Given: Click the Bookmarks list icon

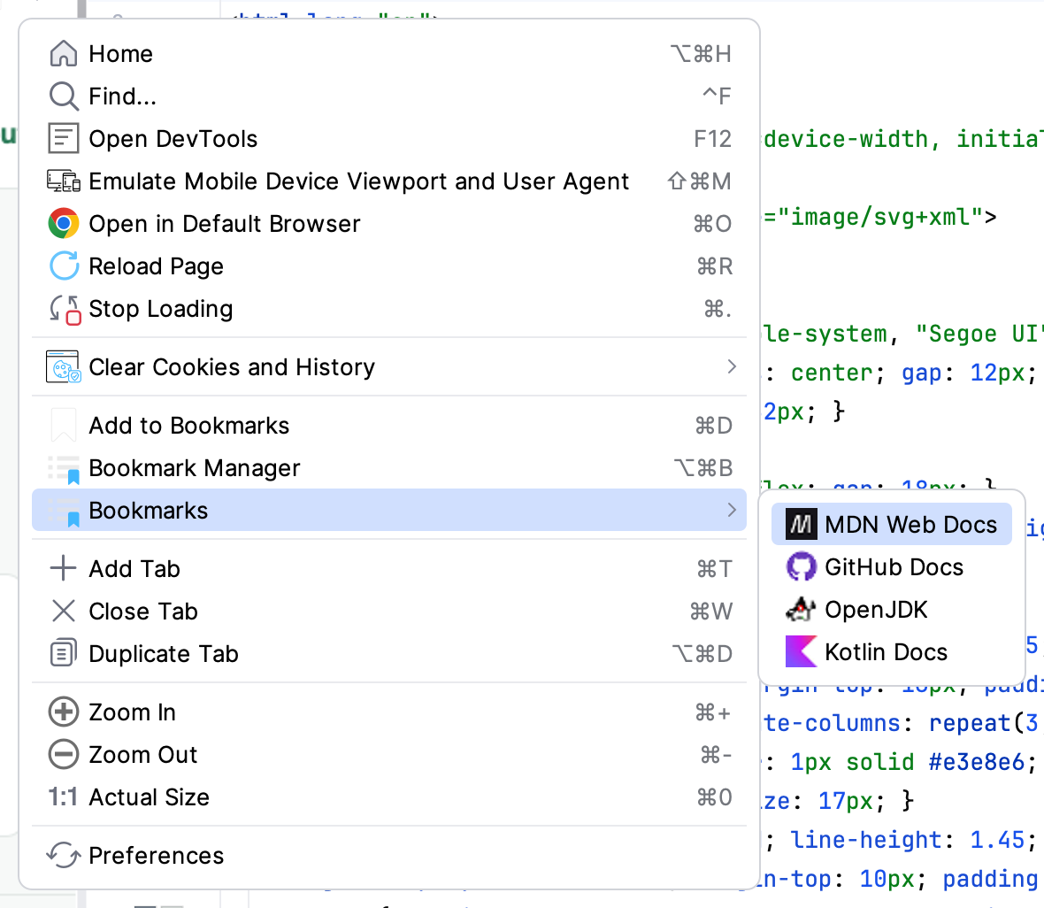Looking at the screenshot, I should [x=64, y=512].
